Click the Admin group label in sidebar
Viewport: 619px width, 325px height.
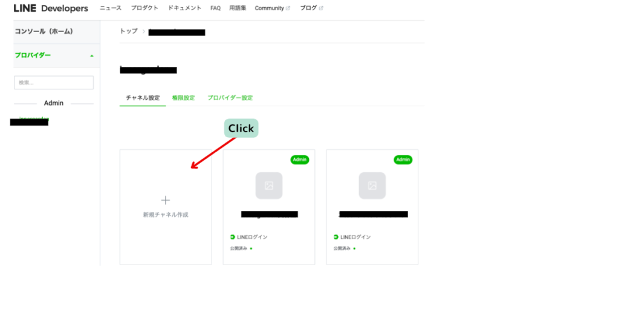[54, 103]
